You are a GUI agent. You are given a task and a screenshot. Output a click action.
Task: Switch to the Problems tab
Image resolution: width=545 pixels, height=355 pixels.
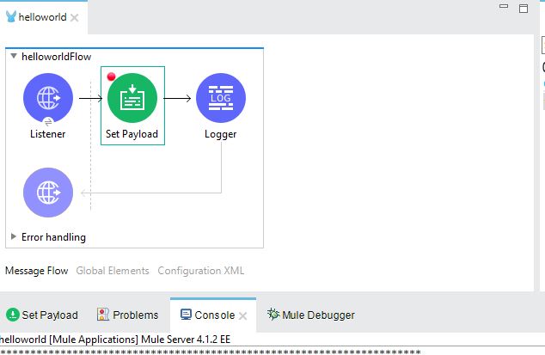coord(127,315)
